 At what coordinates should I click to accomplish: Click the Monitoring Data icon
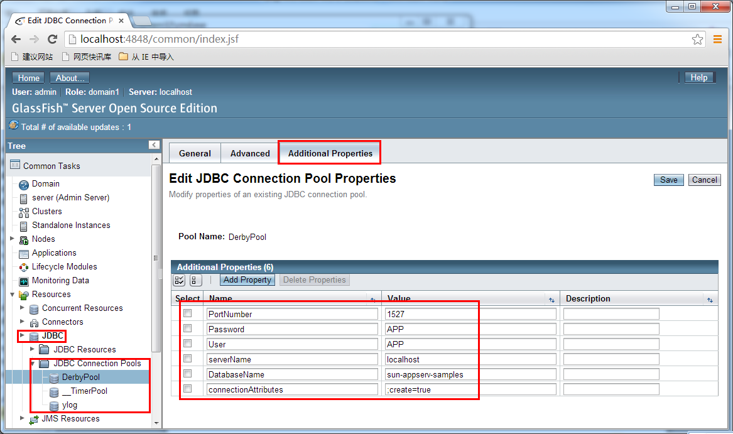[x=24, y=281]
